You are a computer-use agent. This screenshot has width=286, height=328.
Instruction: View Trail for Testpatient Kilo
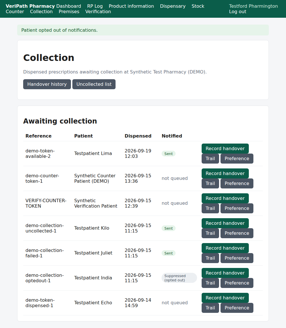click(x=210, y=233)
